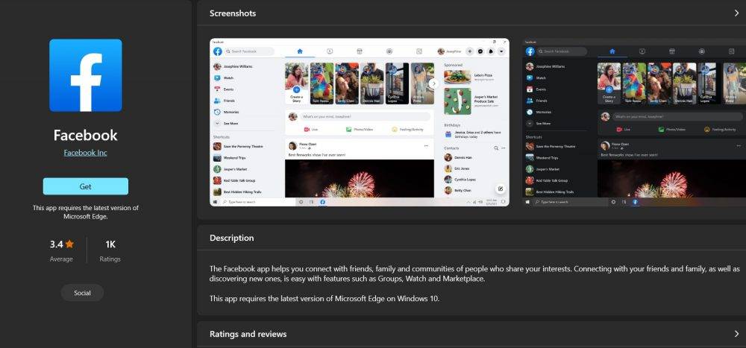746x348 pixels.
Task: Click the Description heading
Action: click(232, 238)
